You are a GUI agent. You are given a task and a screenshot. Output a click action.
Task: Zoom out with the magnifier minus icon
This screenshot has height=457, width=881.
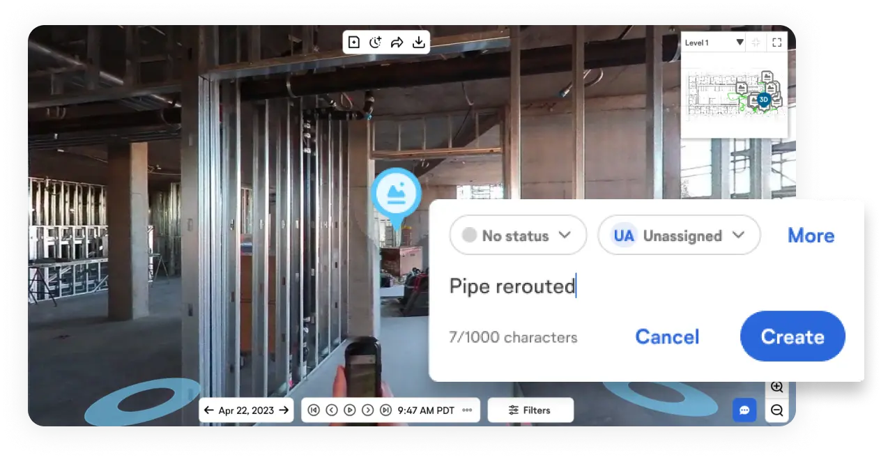point(777,410)
